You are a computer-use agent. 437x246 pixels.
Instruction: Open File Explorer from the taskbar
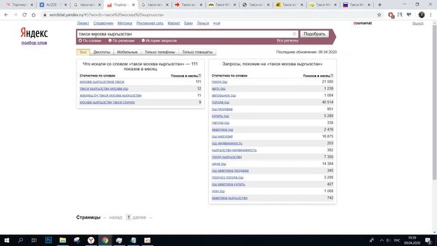tap(63, 240)
